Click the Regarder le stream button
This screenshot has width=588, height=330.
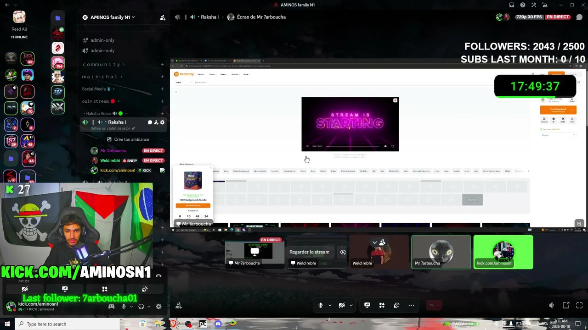309,252
